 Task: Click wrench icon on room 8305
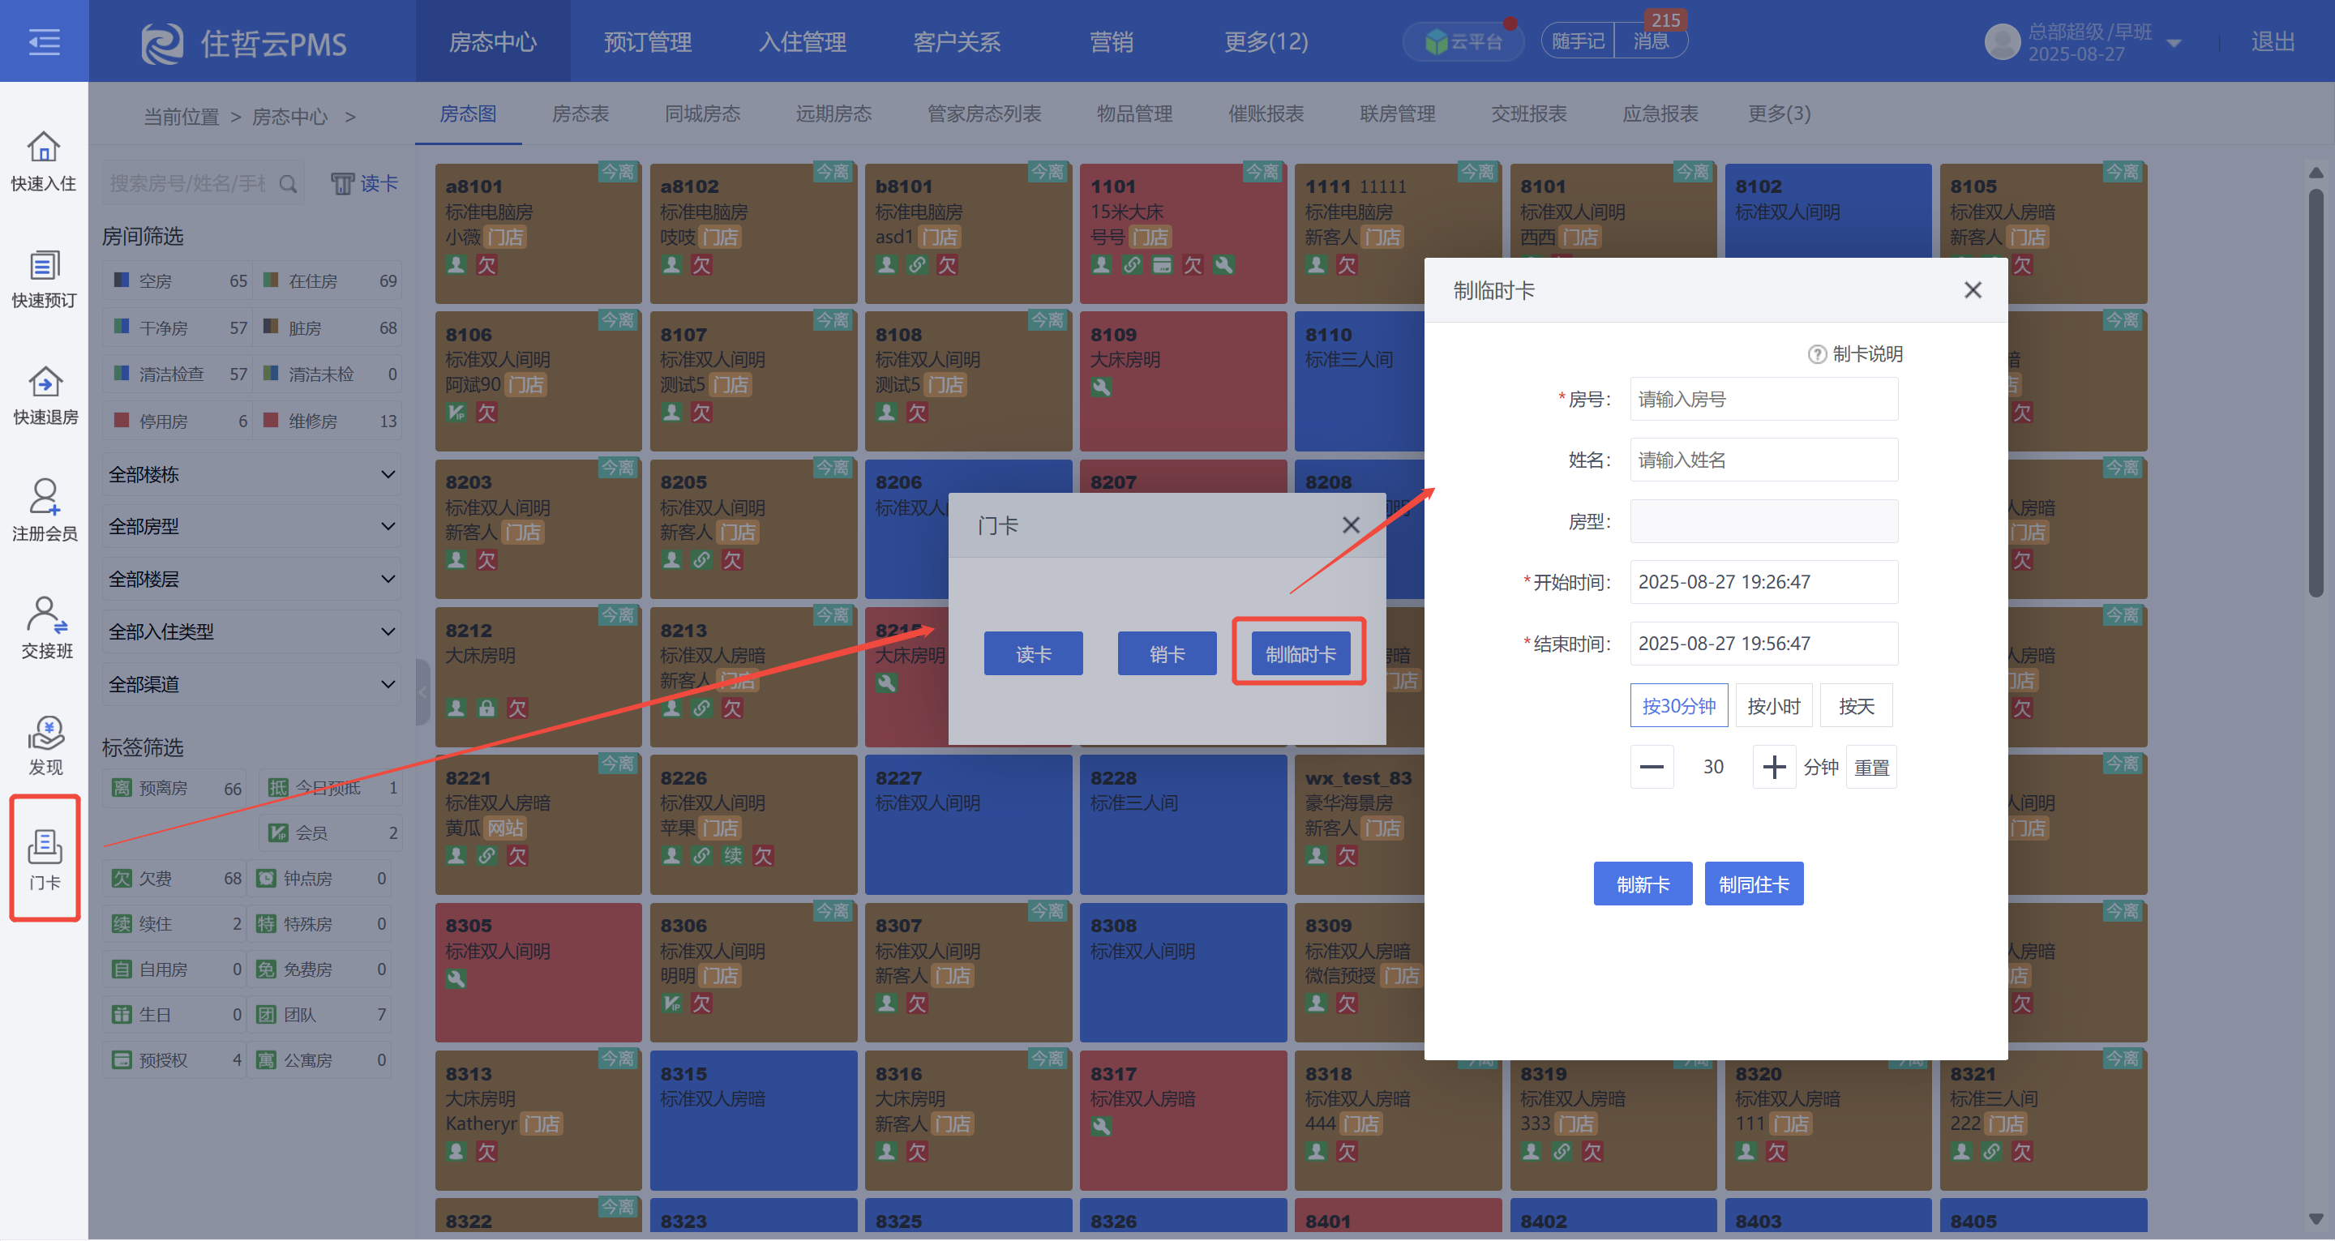(x=455, y=979)
